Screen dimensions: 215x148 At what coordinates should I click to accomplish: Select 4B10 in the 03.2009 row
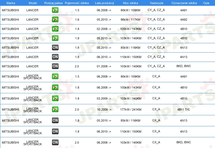[x=184, y=98]
